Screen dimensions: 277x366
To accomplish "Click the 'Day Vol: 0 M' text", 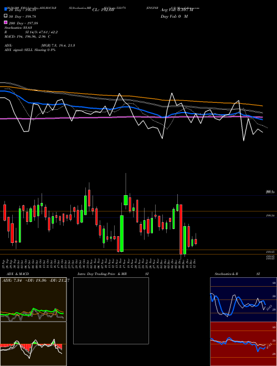I will coord(174,16).
